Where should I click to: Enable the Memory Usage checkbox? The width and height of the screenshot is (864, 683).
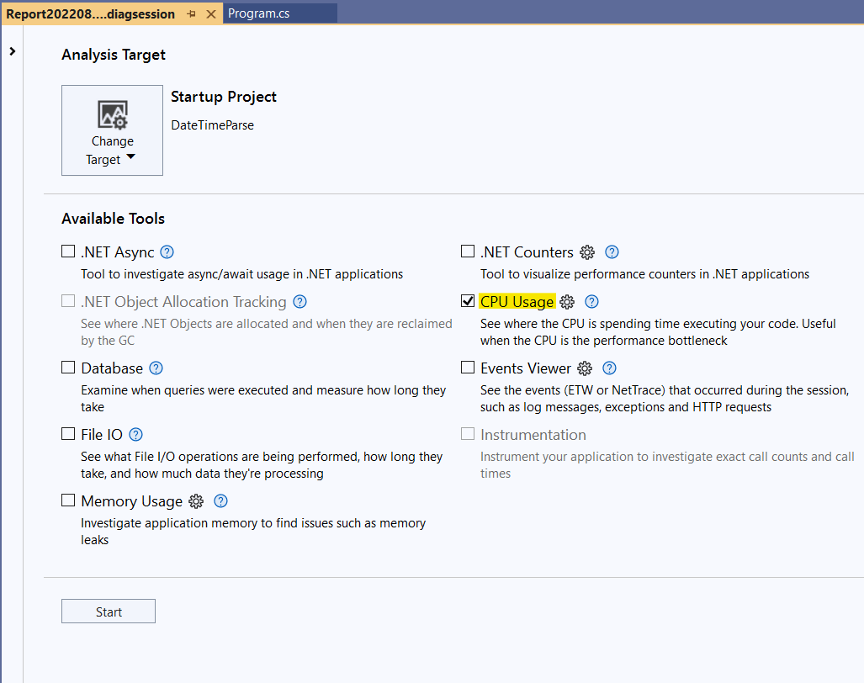tap(68, 500)
